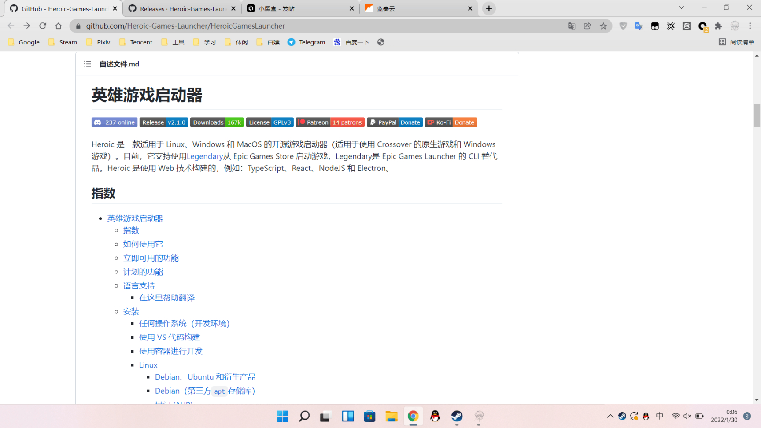Click the Release v2.1.0 badge
The width and height of the screenshot is (761, 428).
[164, 122]
